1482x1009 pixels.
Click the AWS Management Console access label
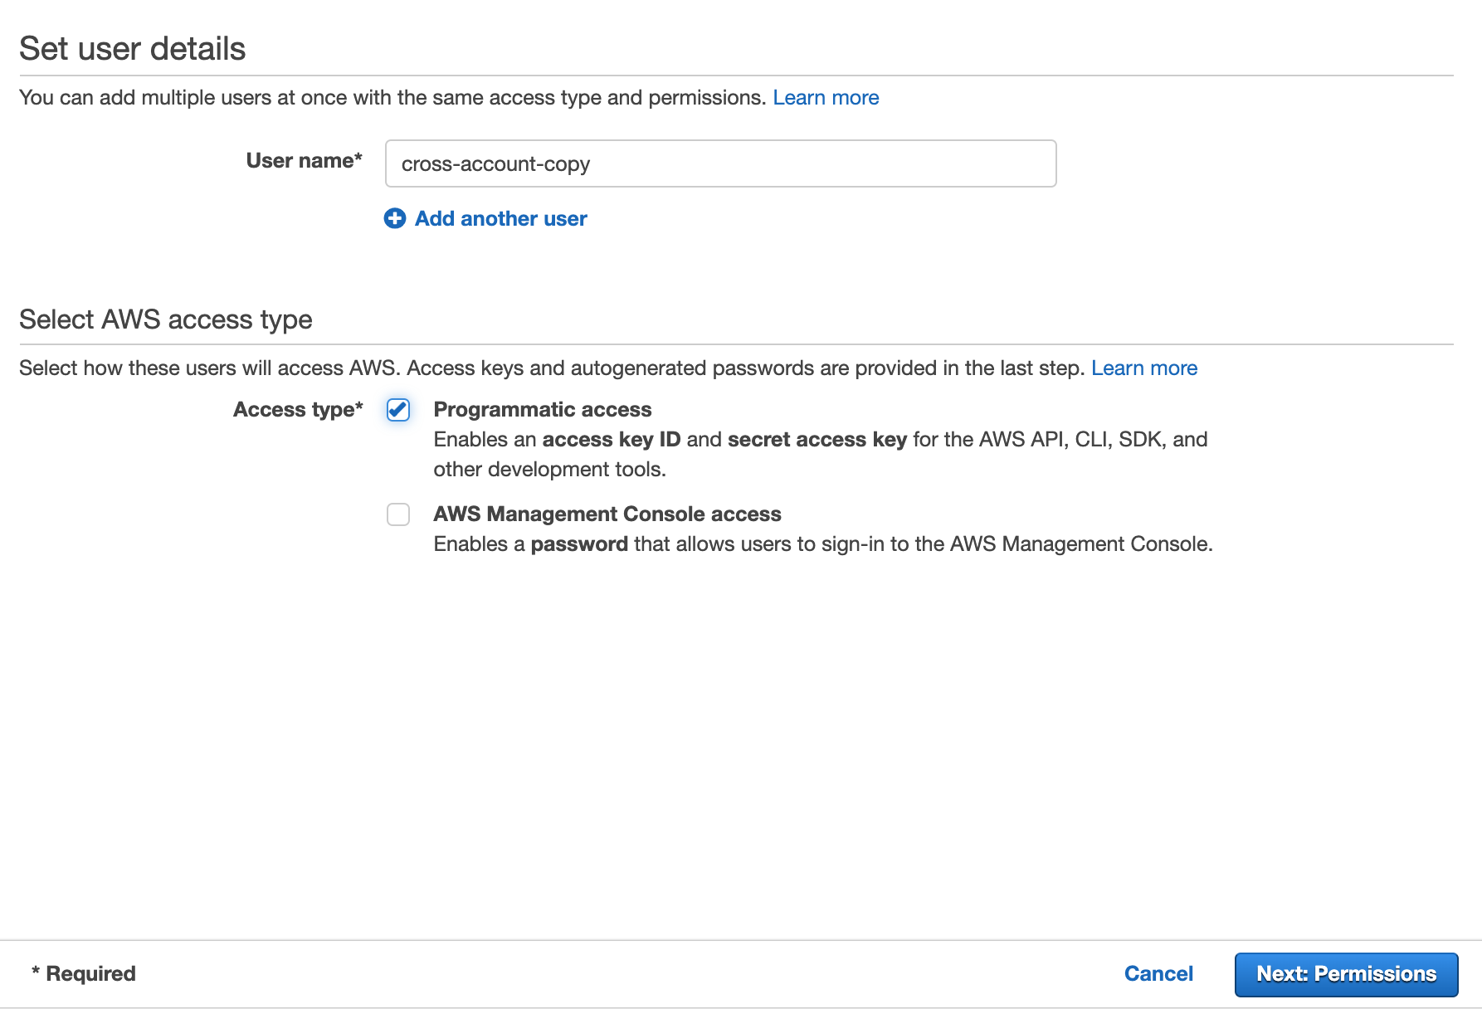click(607, 514)
